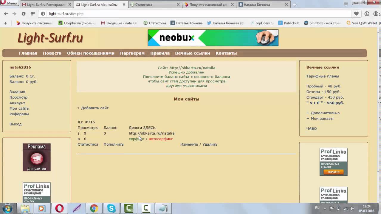Open the Статистика bookmark in the bookmarks bar
Image resolution: width=381 pixels, height=214 pixels.
pyautogui.click(x=154, y=23)
